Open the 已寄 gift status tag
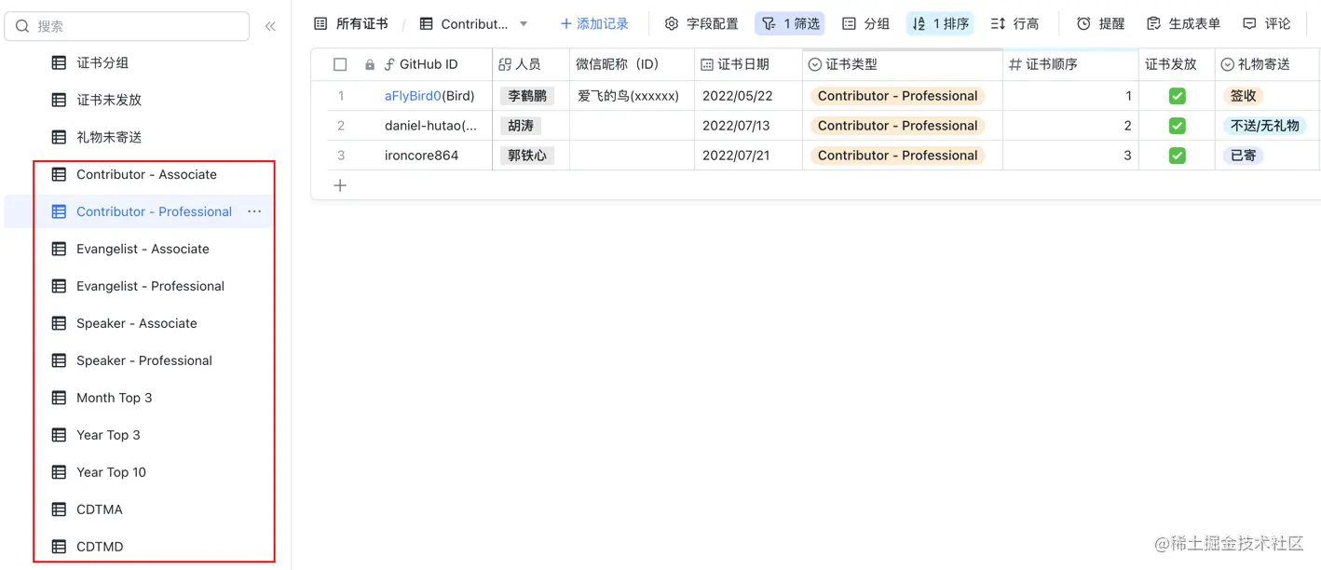 1244,156
